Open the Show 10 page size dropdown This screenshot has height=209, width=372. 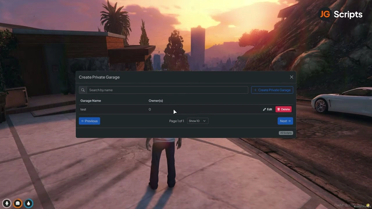click(197, 121)
